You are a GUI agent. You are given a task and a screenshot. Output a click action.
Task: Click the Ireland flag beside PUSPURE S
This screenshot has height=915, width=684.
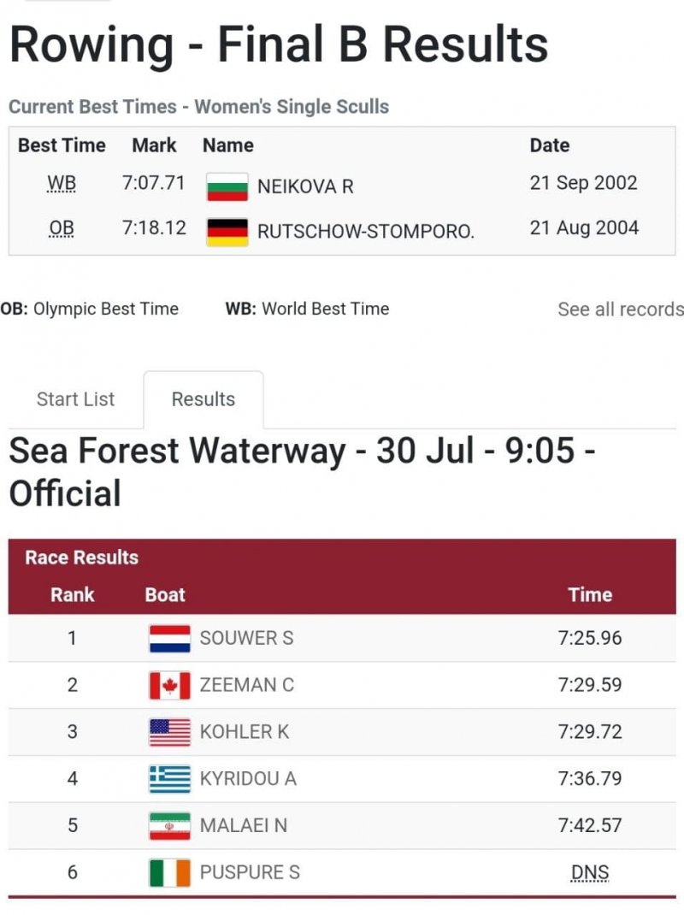coord(169,873)
